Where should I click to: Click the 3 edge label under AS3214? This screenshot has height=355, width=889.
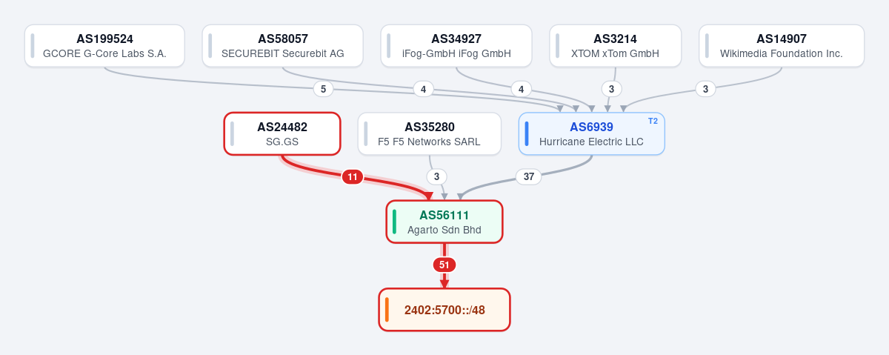[611, 89]
